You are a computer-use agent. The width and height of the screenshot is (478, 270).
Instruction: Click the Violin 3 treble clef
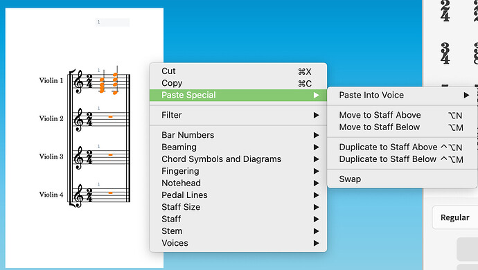point(79,158)
